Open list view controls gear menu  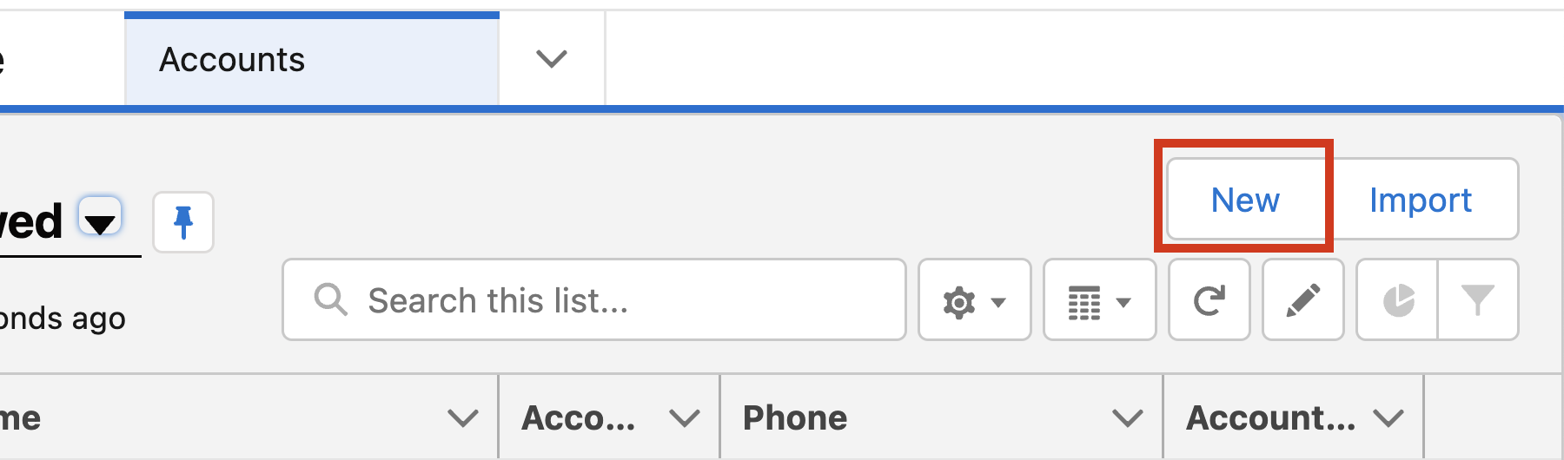[974, 300]
